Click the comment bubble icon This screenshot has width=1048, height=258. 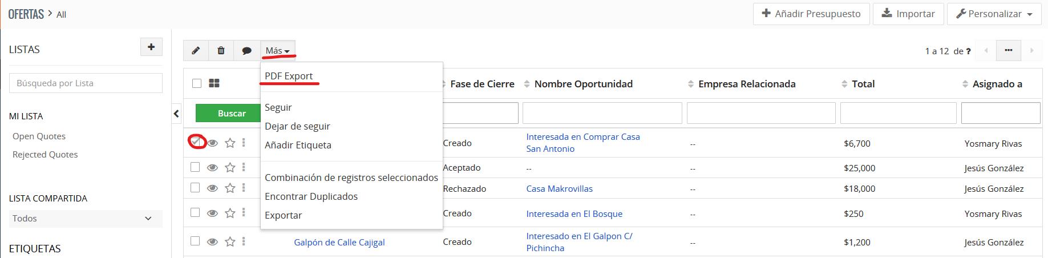(x=246, y=51)
